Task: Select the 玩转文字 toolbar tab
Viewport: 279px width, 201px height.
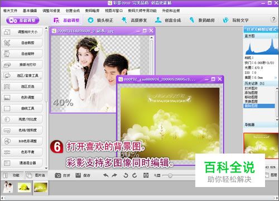Action: [236, 20]
